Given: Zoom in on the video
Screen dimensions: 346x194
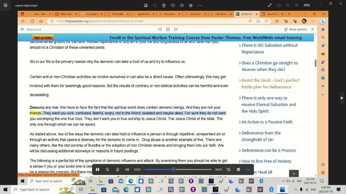Looking at the screenshot, I should 297,5.
